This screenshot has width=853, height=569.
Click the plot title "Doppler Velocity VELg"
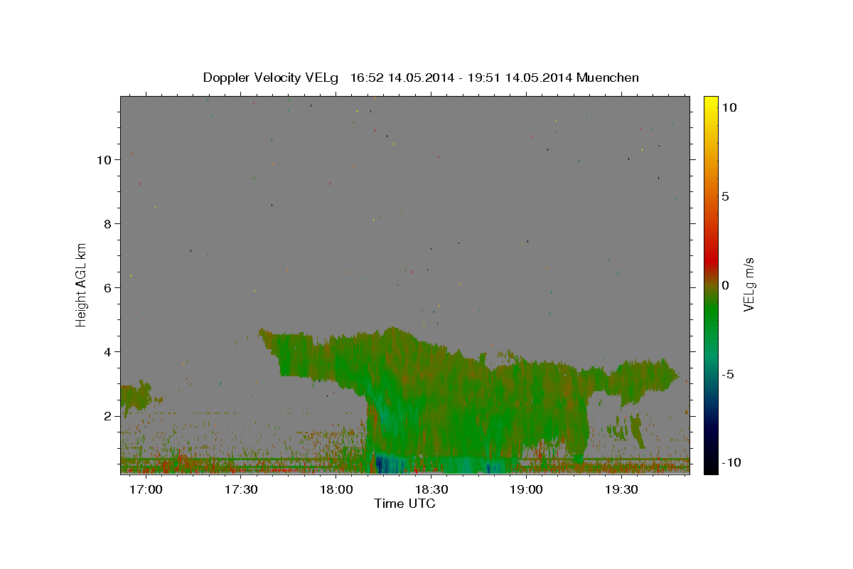click(x=269, y=78)
